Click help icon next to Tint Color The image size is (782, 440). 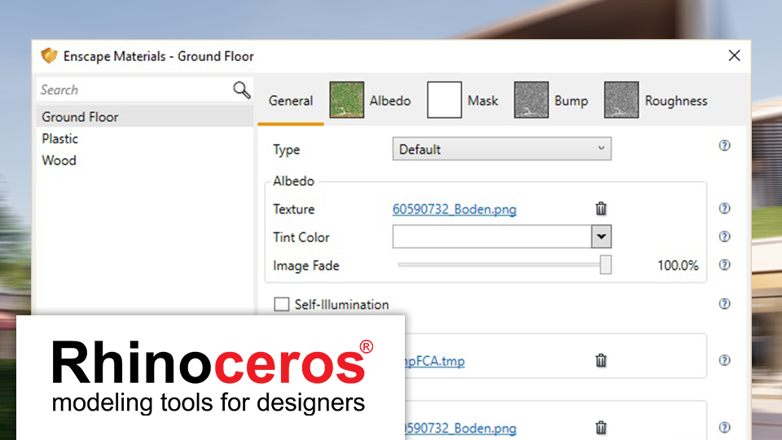point(724,237)
